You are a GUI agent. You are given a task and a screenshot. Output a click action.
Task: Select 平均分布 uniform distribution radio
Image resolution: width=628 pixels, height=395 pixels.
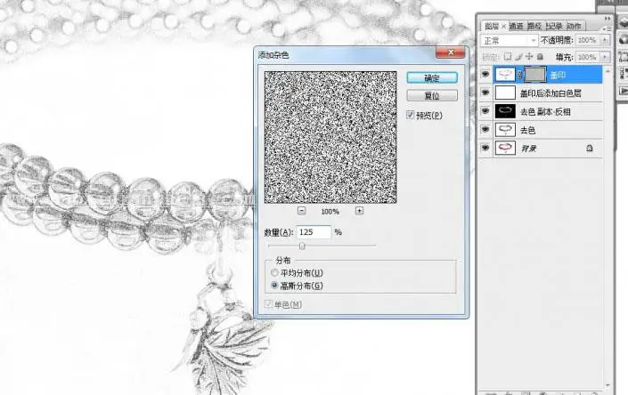click(x=274, y=273)
